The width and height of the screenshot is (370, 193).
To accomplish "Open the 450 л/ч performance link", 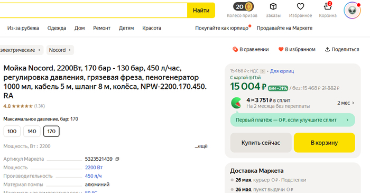I will pos(93,176).
